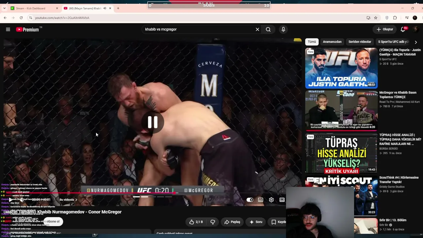Bookmark this page with the star

(376, 18)
